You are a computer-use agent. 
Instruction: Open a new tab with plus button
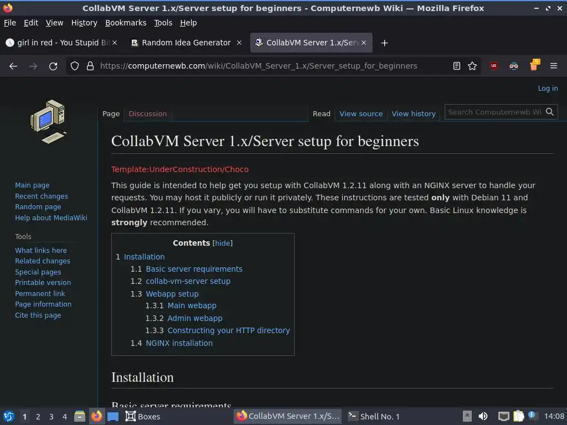[x=384, y=43]
